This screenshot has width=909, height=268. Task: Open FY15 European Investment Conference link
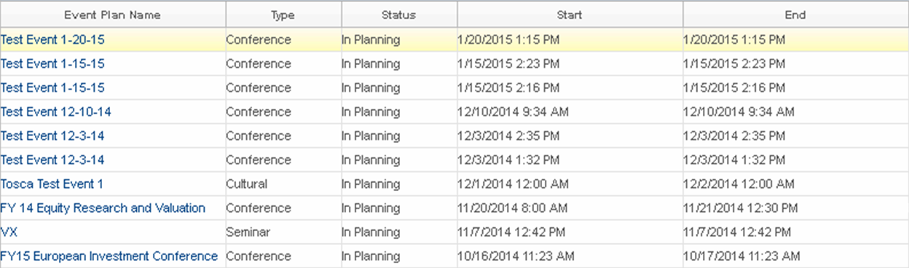109,256
